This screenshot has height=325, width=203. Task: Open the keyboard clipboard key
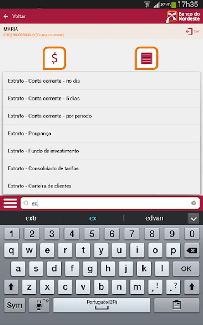pyautogui.click(x=177, y=305)
